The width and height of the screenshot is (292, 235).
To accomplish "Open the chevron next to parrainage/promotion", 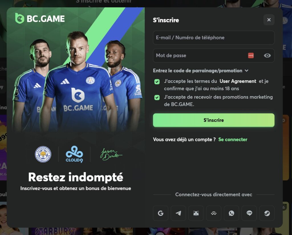I will pyautogui.click(x=247, y=71).
